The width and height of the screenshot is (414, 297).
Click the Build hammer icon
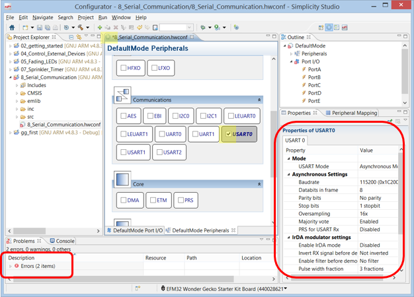pos(81,28)
